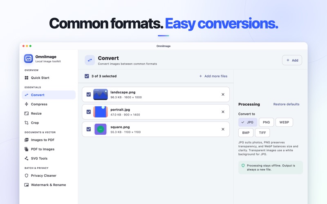Image resolution: width=327 pixels, height=204 pixels.
Task: Click the Add button in header
Action: coord(292,60)
